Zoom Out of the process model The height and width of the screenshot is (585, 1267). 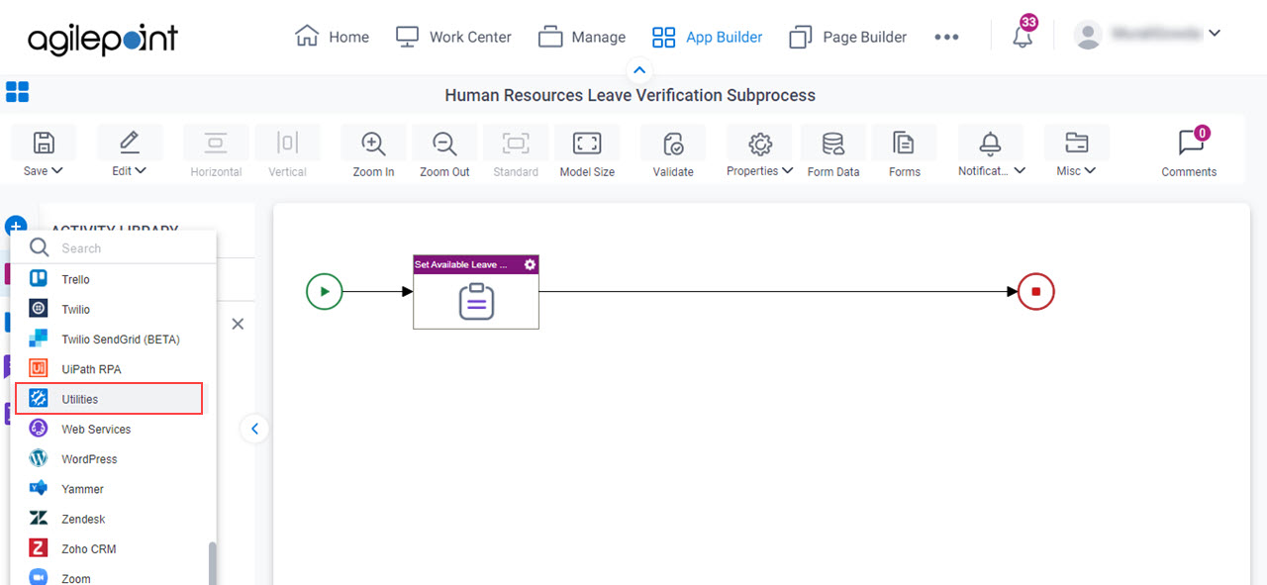pos(444,143)
